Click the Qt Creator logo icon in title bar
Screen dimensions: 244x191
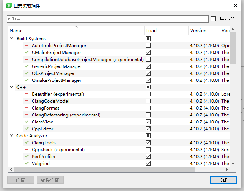tap(9, 6)
